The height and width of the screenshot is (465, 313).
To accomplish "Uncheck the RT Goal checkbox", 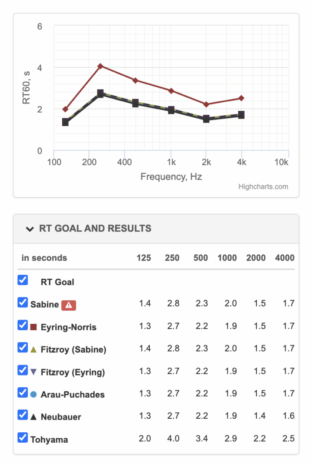I will click(x=23, y=280).
